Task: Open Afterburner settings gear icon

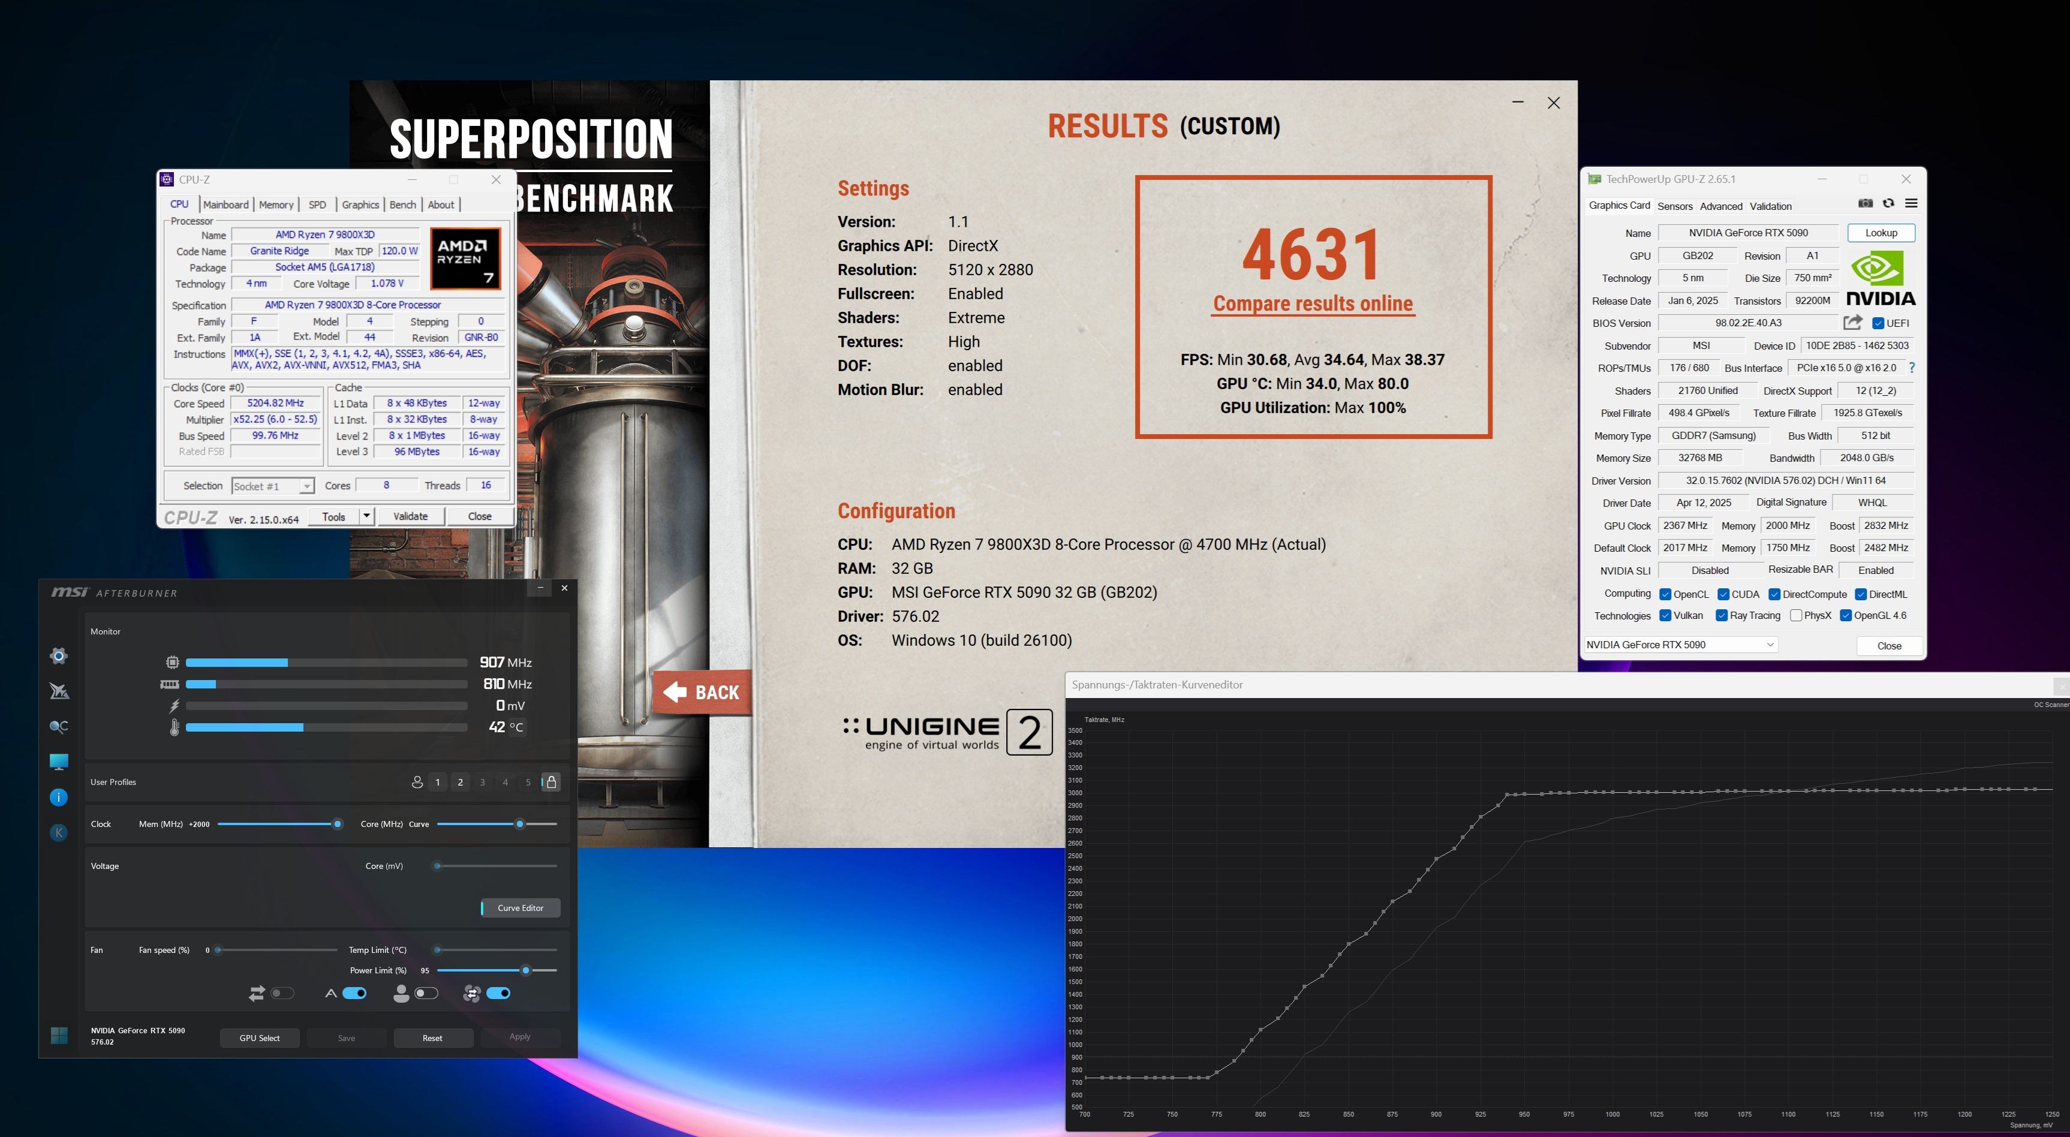Action: pos(59,655)
